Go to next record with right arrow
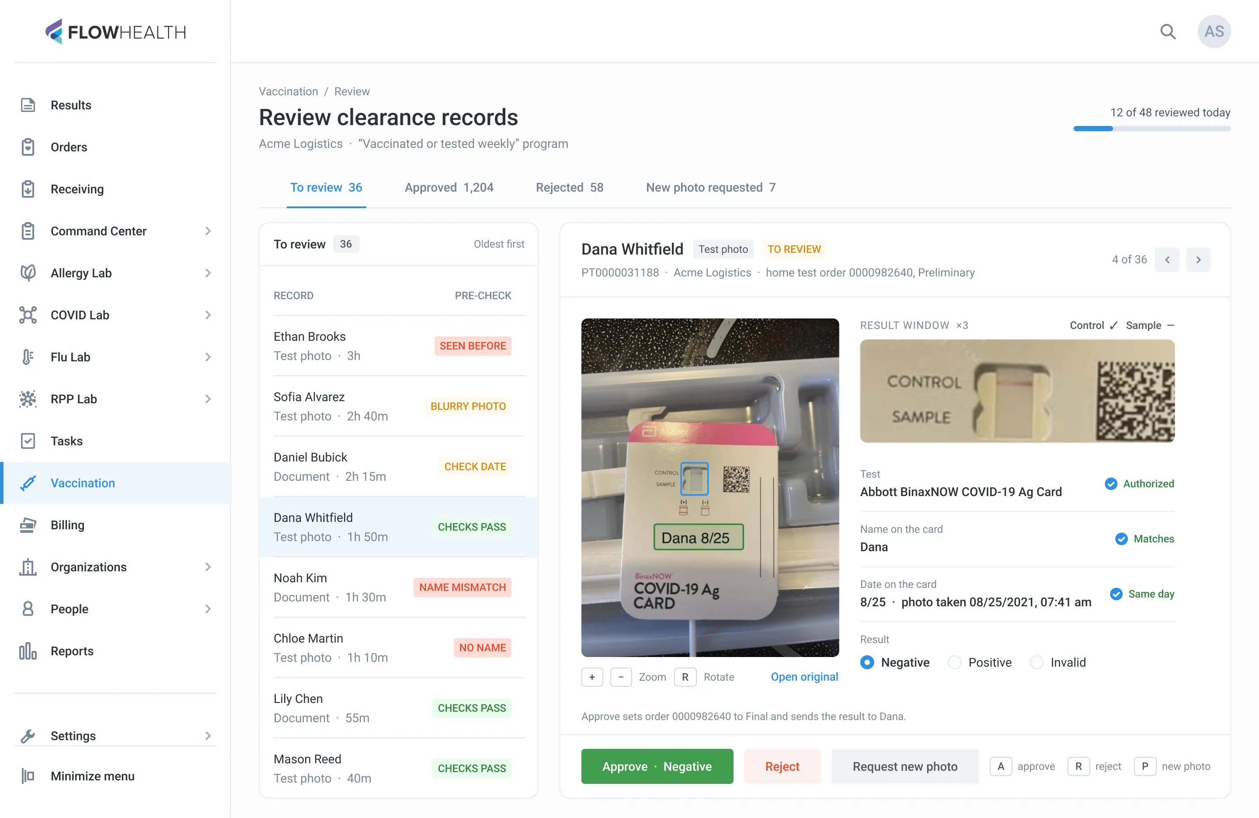Screen dimensions: 1259x818 1198,259
